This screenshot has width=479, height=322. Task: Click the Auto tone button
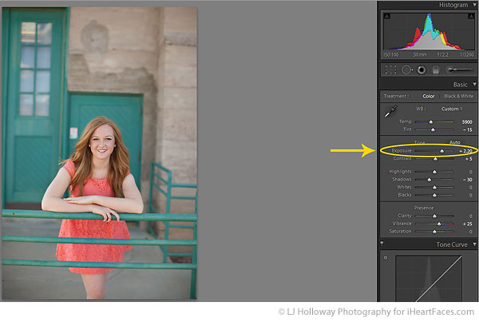click(454, 142)
